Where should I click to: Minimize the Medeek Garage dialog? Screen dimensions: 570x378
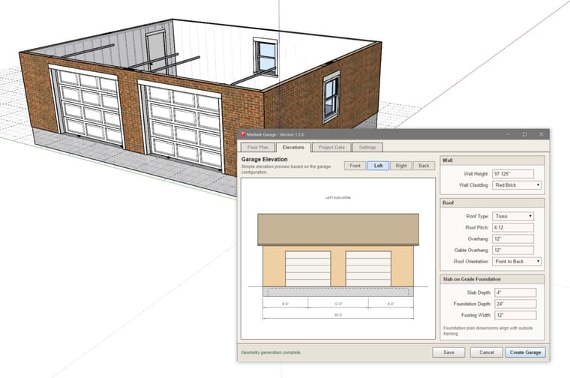point(508,134)
